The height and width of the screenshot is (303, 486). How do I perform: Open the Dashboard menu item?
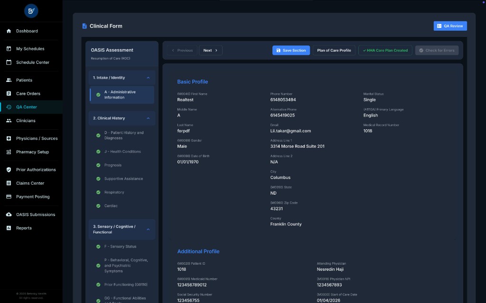tap(31, 31)
